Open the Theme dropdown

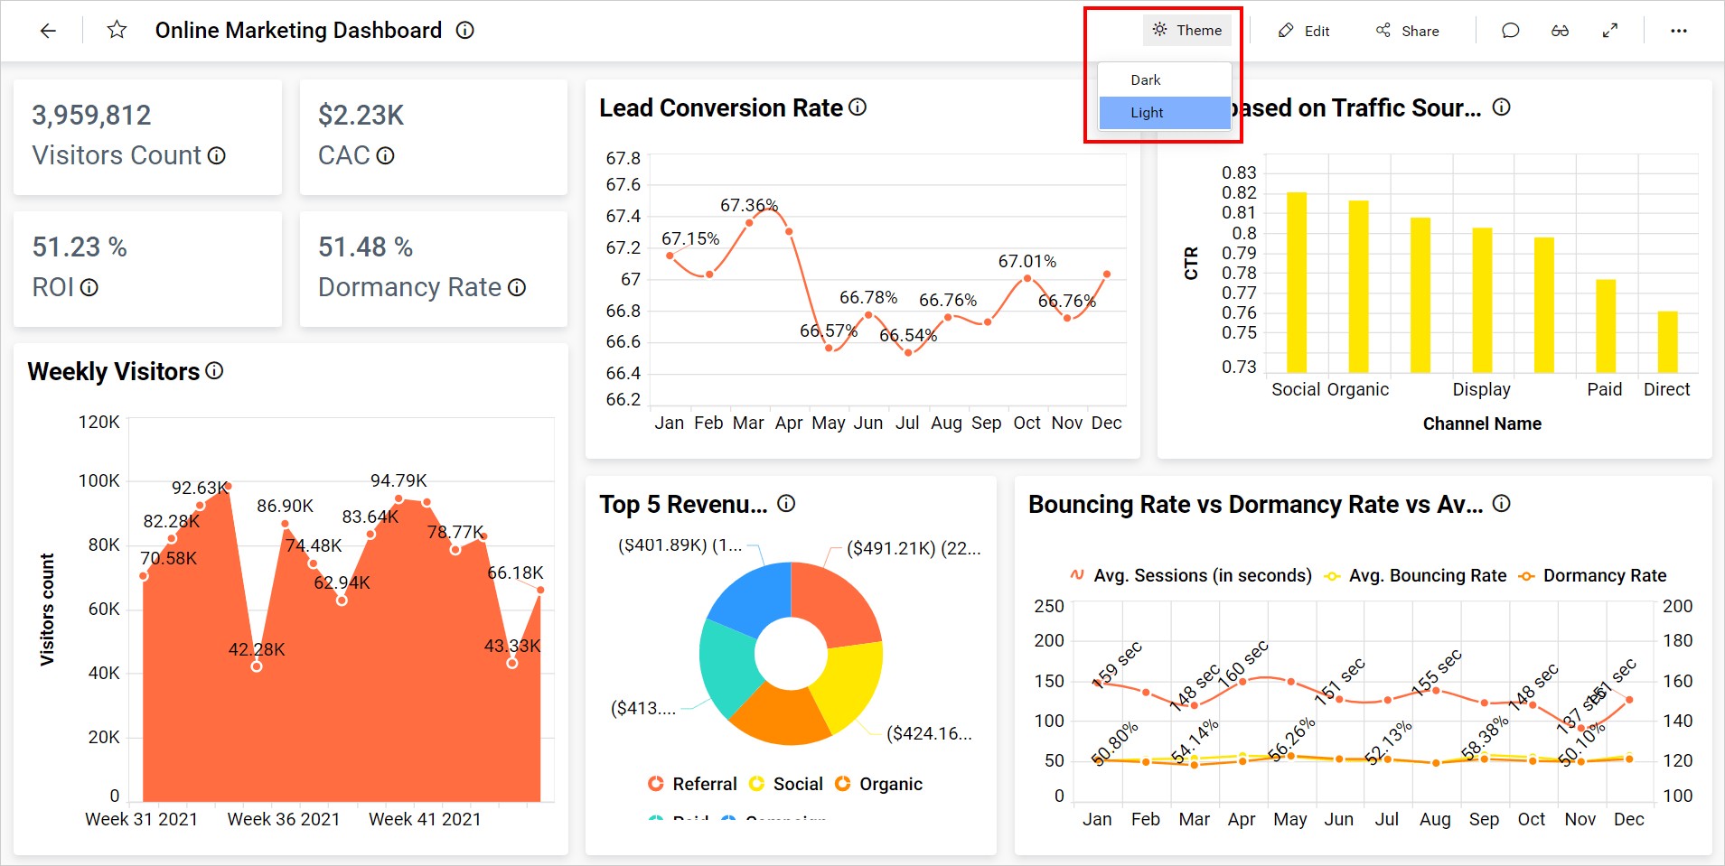[1186, 31]
